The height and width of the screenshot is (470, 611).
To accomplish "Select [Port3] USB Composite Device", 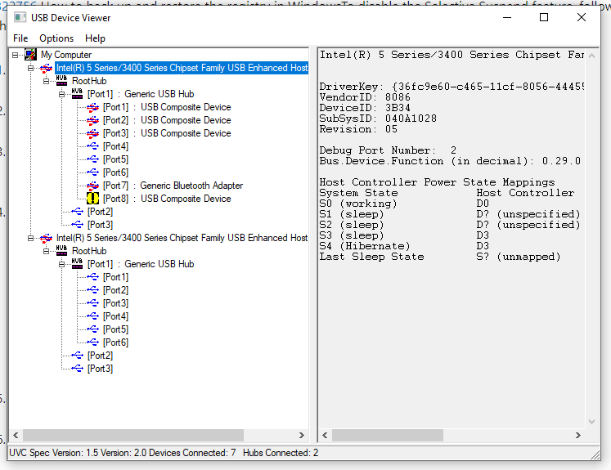I will point(167,133).
